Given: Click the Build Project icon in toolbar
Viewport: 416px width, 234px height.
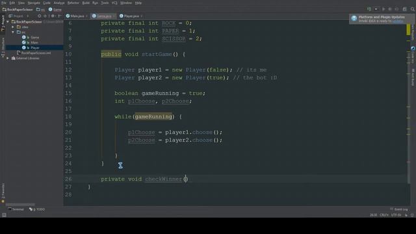Looking at the screenshot, I should 369,9.
